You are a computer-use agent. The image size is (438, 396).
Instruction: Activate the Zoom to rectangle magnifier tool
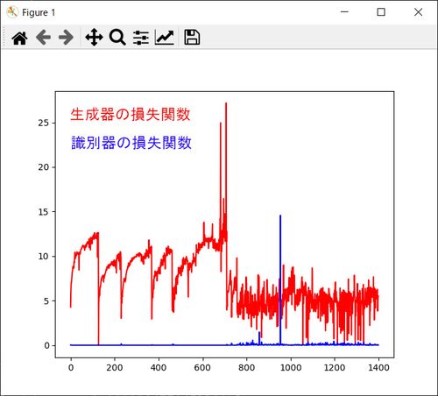117,38
